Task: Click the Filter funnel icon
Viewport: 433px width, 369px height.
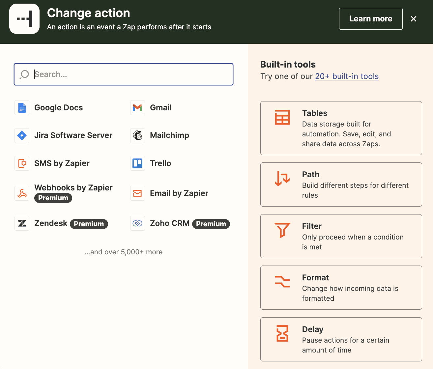Action: coord(282,230)
